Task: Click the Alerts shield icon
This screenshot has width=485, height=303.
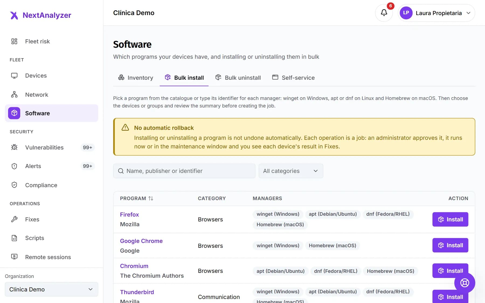Action: [14, 166]
